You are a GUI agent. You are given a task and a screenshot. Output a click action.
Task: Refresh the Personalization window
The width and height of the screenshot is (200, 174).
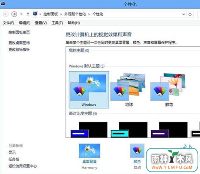190,14
